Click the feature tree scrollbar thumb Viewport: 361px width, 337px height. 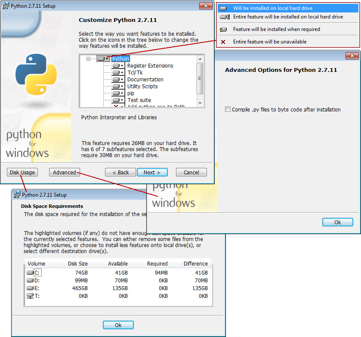(200, 78)
